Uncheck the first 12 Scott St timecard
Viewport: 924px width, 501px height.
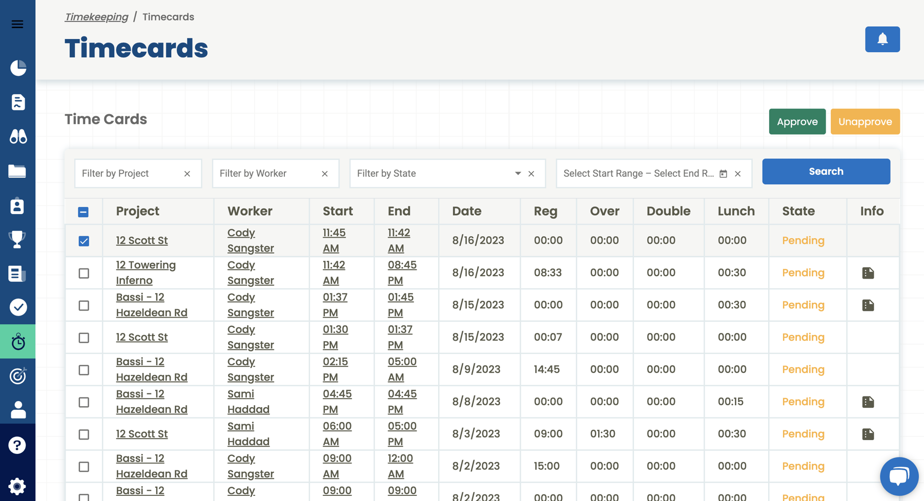click(84, 241)
